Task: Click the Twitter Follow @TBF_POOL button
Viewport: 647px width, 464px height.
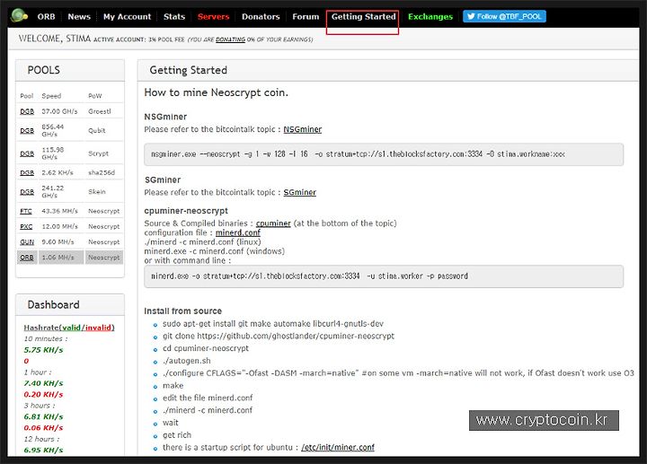Action: [x=504, y=16]
